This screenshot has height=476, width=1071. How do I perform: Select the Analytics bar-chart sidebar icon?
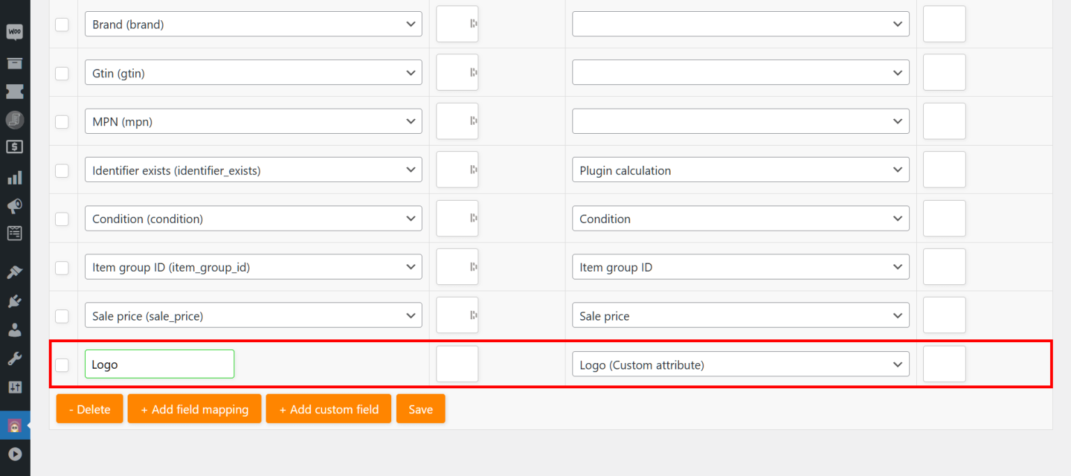coord(15,177)
